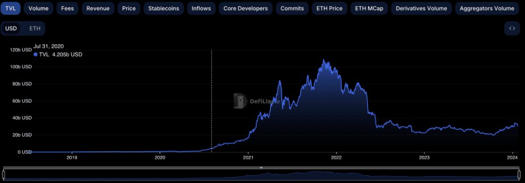This screenshot has width=525, height=183.
Task: Toggle the Fees metric chip
Action: pyautogui.click(x=67, y=8)
